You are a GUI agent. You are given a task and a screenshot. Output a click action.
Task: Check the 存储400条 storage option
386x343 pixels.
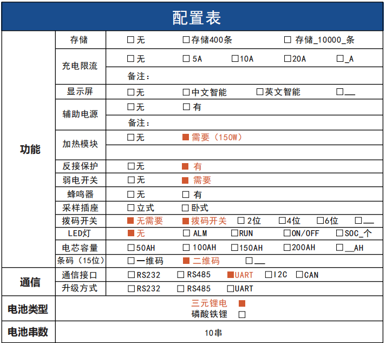186,40
